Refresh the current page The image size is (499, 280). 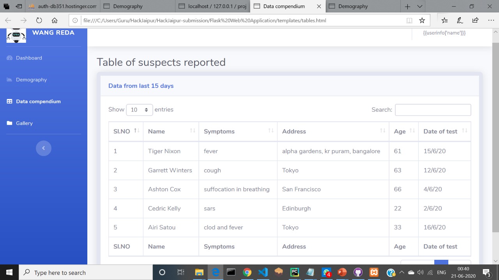coord(39,21)
